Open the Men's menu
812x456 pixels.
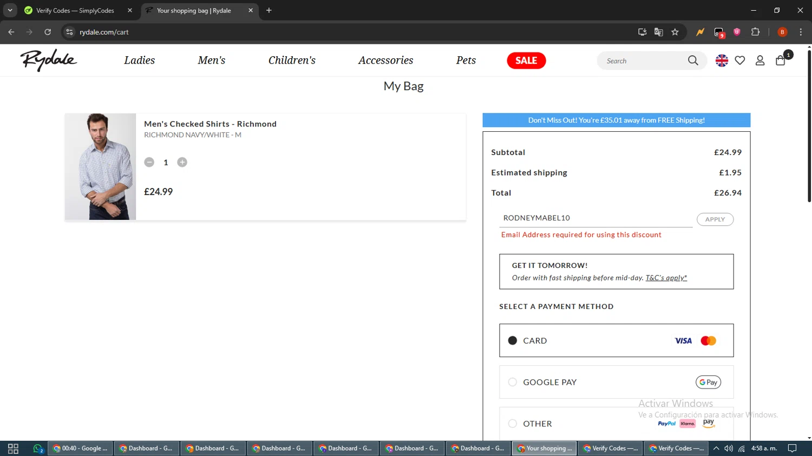(x=212, y=60)
